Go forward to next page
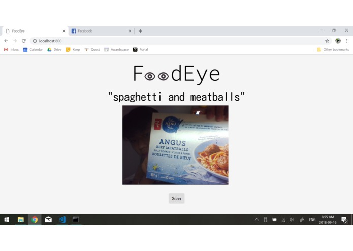 click(x=15, y=41)
